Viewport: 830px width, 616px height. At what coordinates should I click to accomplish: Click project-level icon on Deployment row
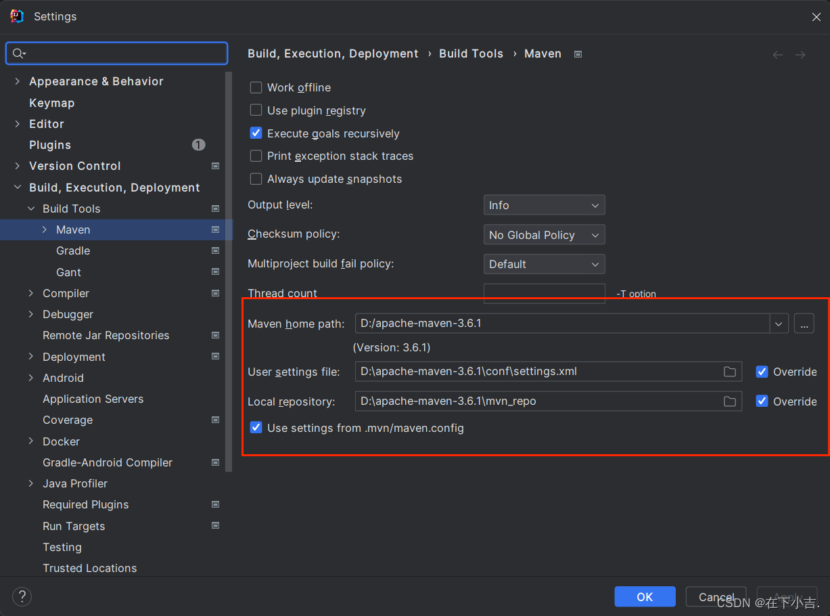[215, 357]
